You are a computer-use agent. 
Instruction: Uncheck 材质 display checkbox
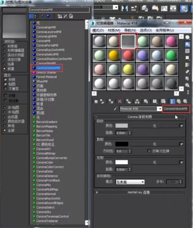[x=5, y=80]
